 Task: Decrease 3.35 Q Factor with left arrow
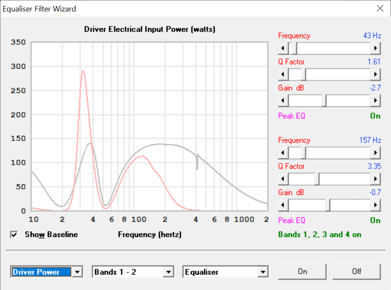(283, 179)
